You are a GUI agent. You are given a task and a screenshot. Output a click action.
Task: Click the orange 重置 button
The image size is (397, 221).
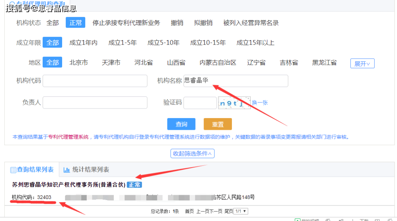click(x=218, y=124)
